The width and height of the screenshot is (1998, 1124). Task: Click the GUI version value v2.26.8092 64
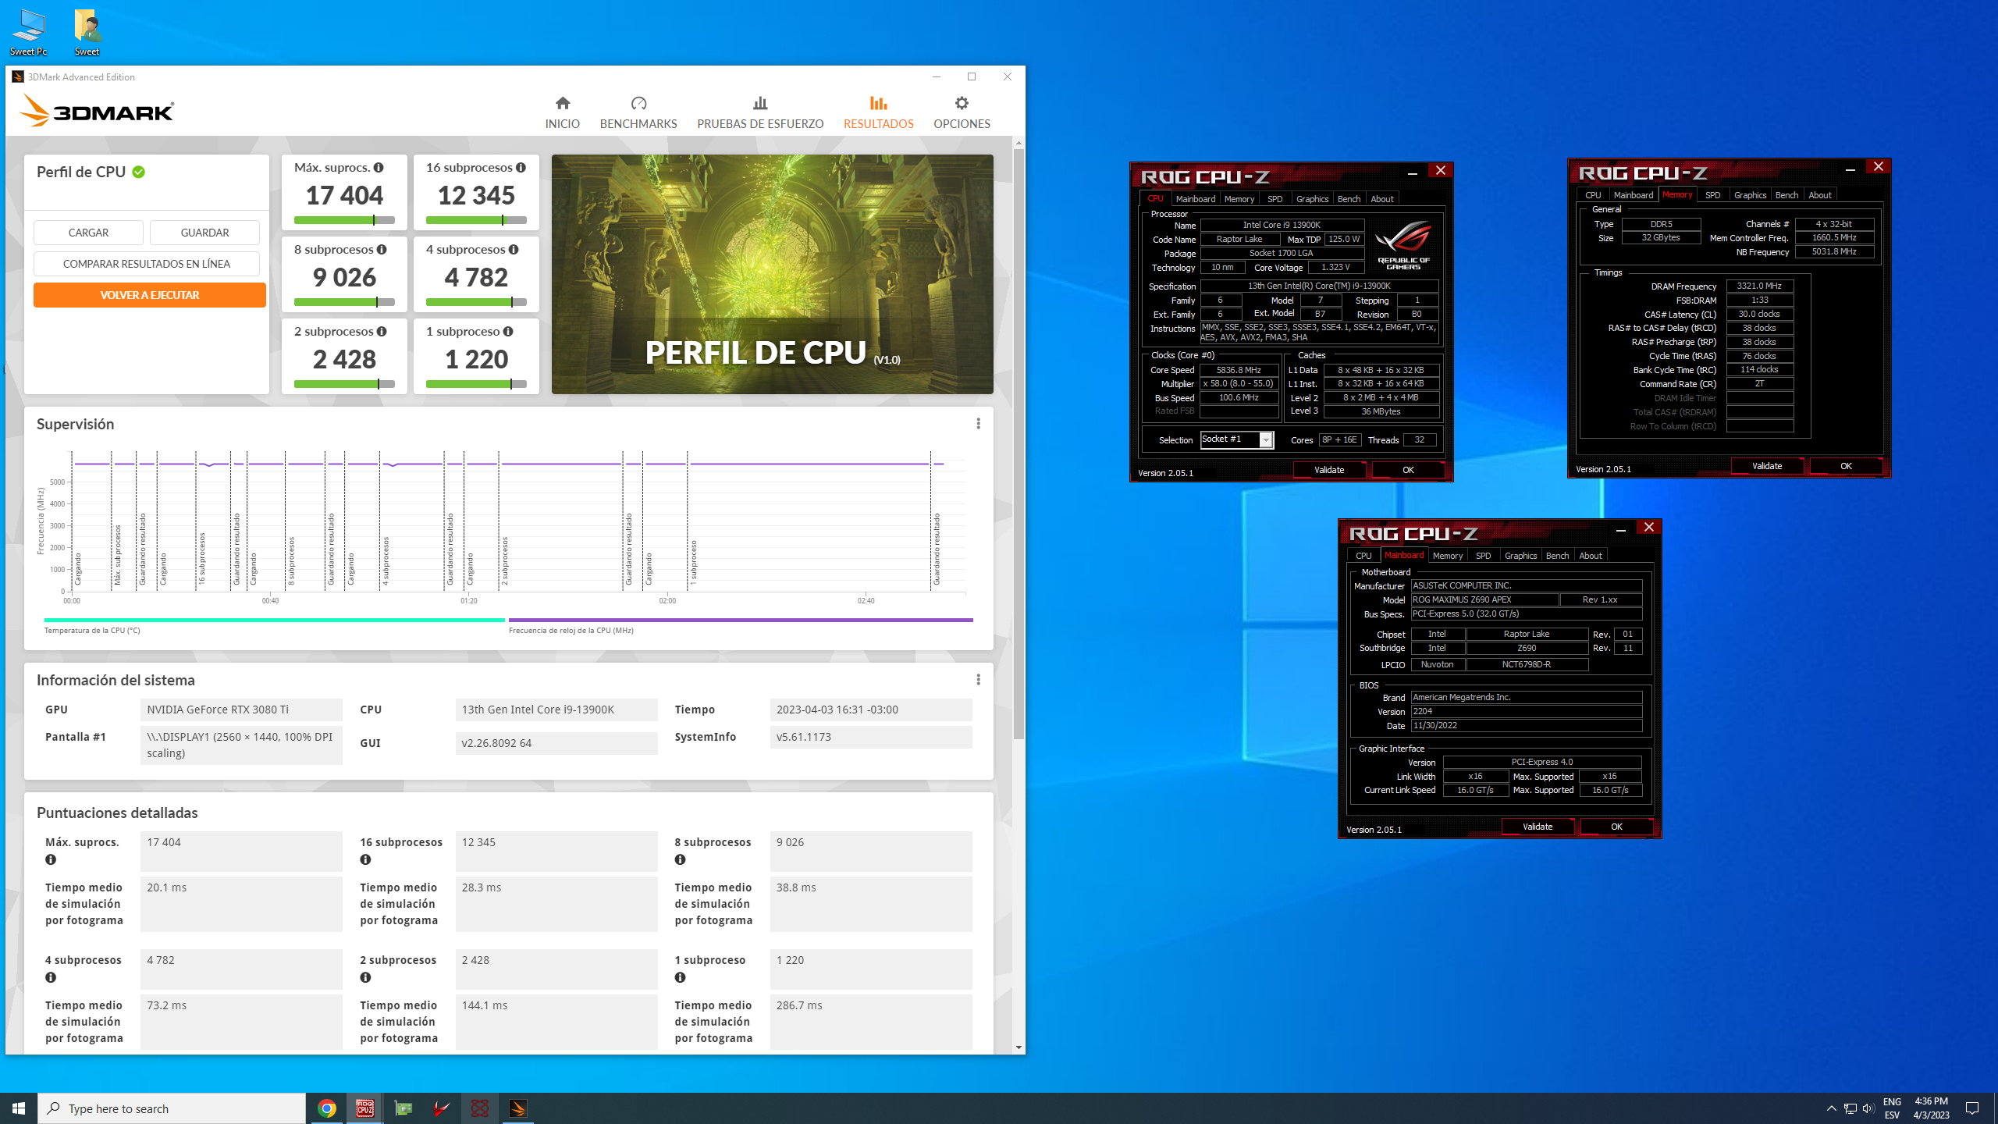pyautogui.click(x=556, y=743)
